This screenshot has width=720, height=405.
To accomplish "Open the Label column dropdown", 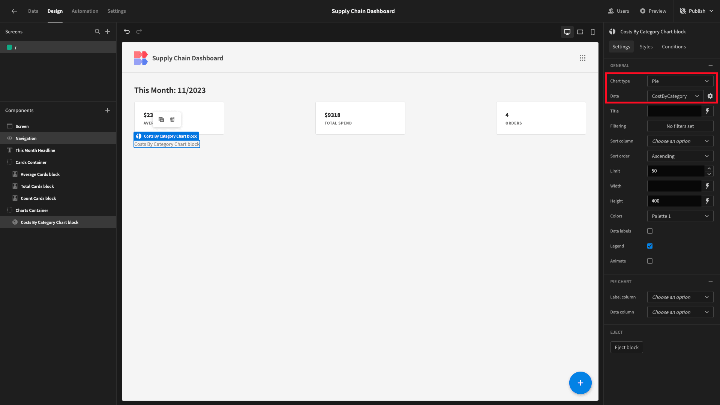I will [680, 297].
